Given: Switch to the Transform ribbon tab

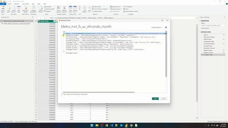Looking at the screenshot, I should click(x=17, y=4).
